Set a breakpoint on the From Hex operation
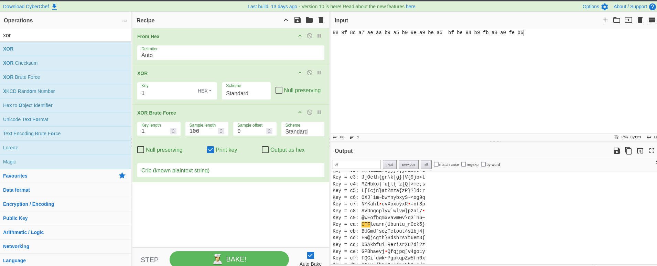 point(319,36)
